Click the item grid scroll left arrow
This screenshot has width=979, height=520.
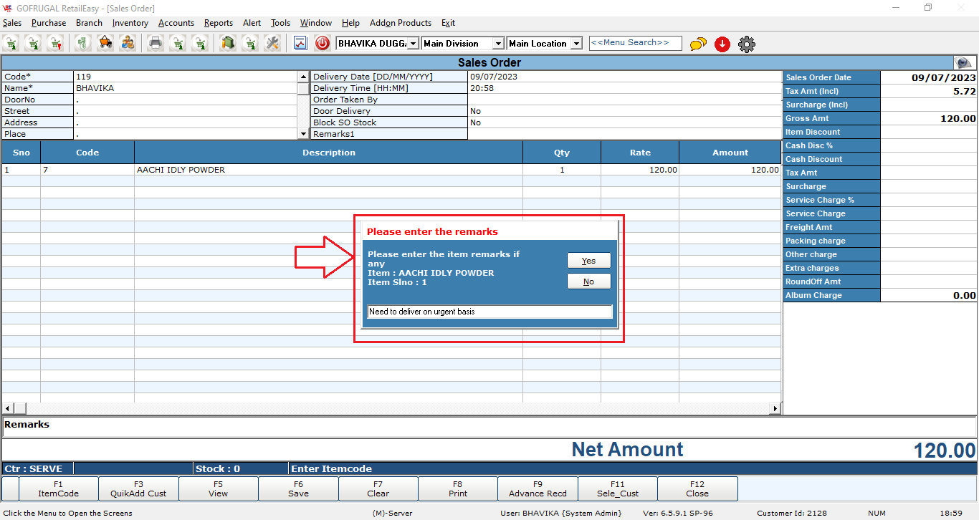coord(7,408)
